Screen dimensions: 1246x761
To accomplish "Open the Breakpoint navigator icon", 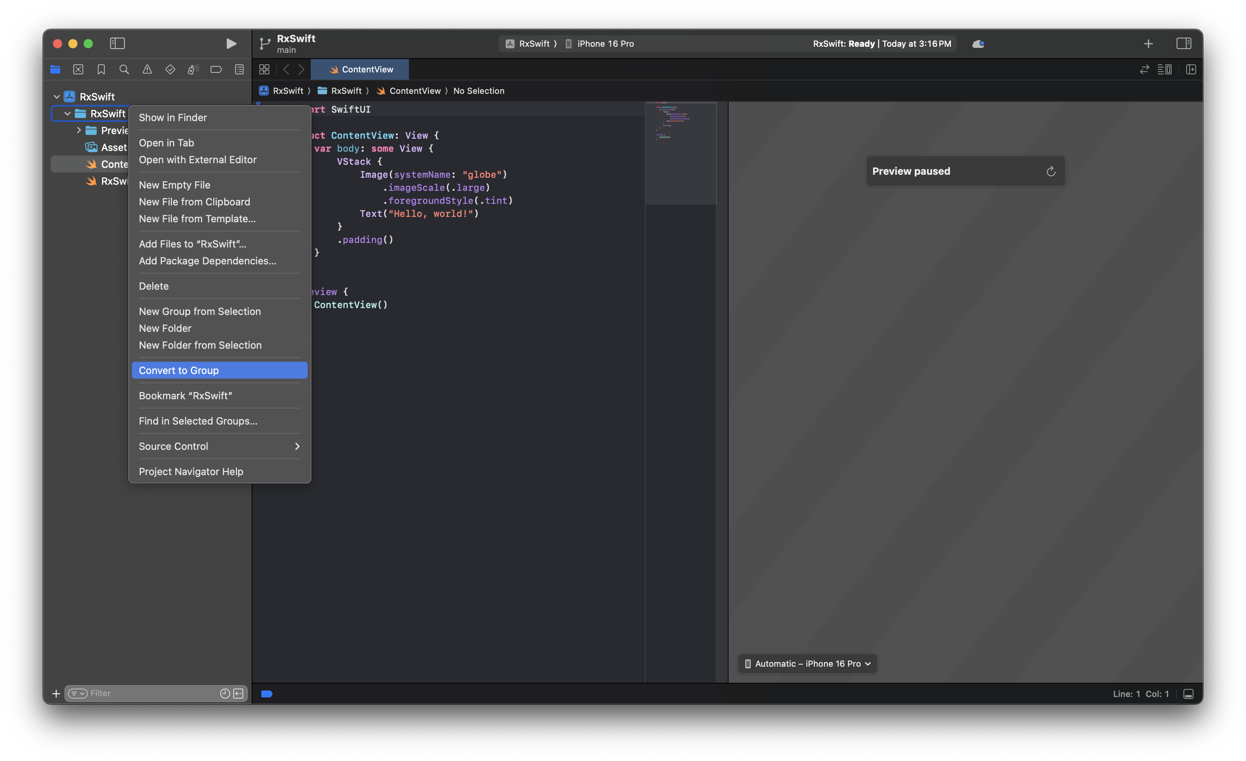I will point(216,69).
